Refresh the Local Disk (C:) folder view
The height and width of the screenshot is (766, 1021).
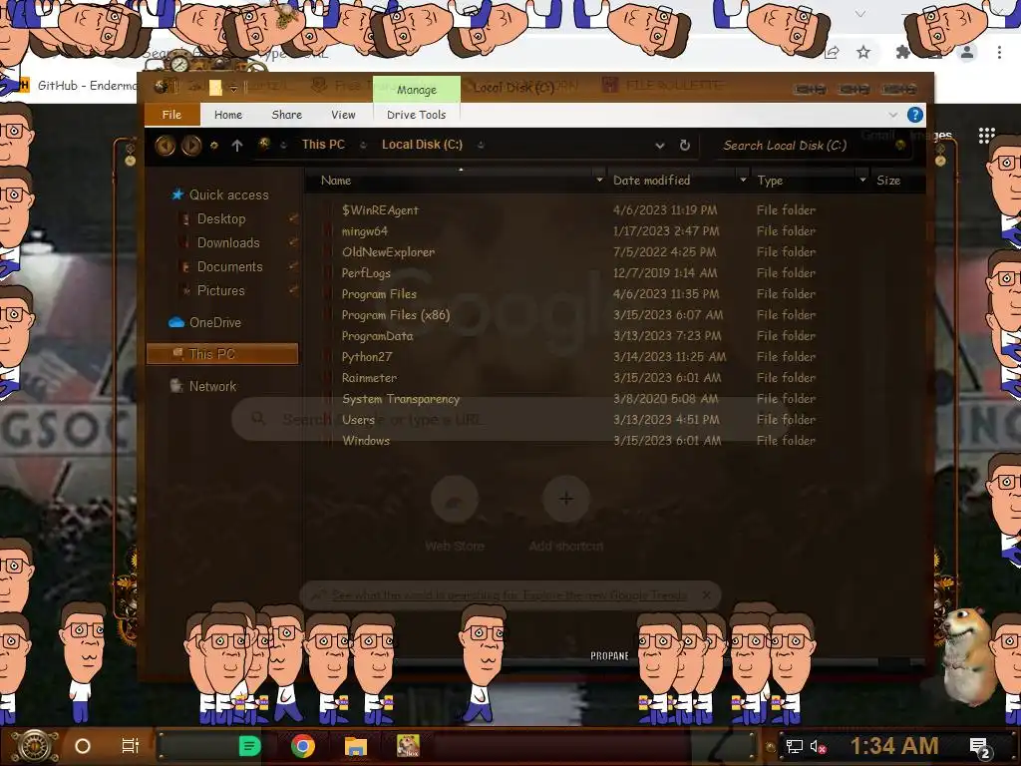coord(685,146)
